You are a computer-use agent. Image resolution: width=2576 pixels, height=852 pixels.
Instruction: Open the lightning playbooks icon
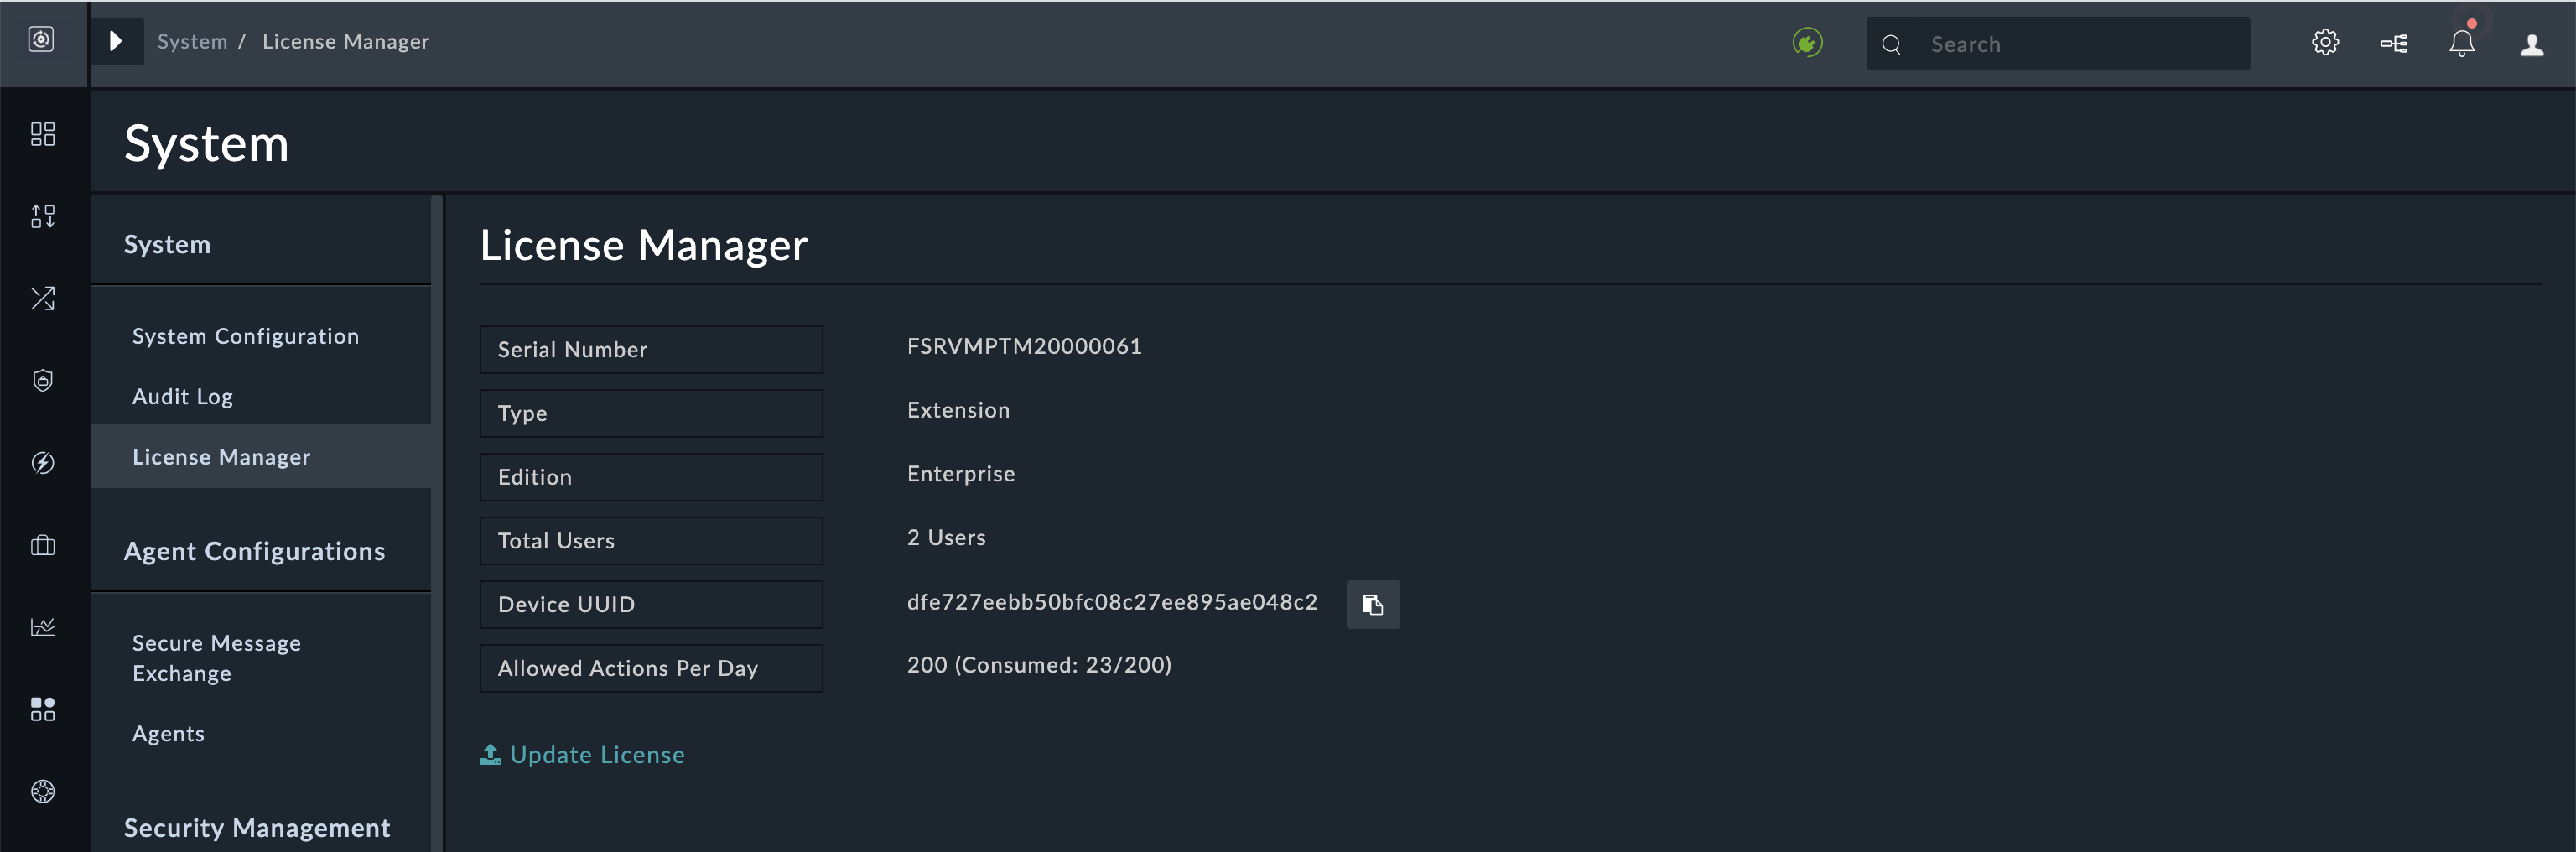click(x=43, y=462)
